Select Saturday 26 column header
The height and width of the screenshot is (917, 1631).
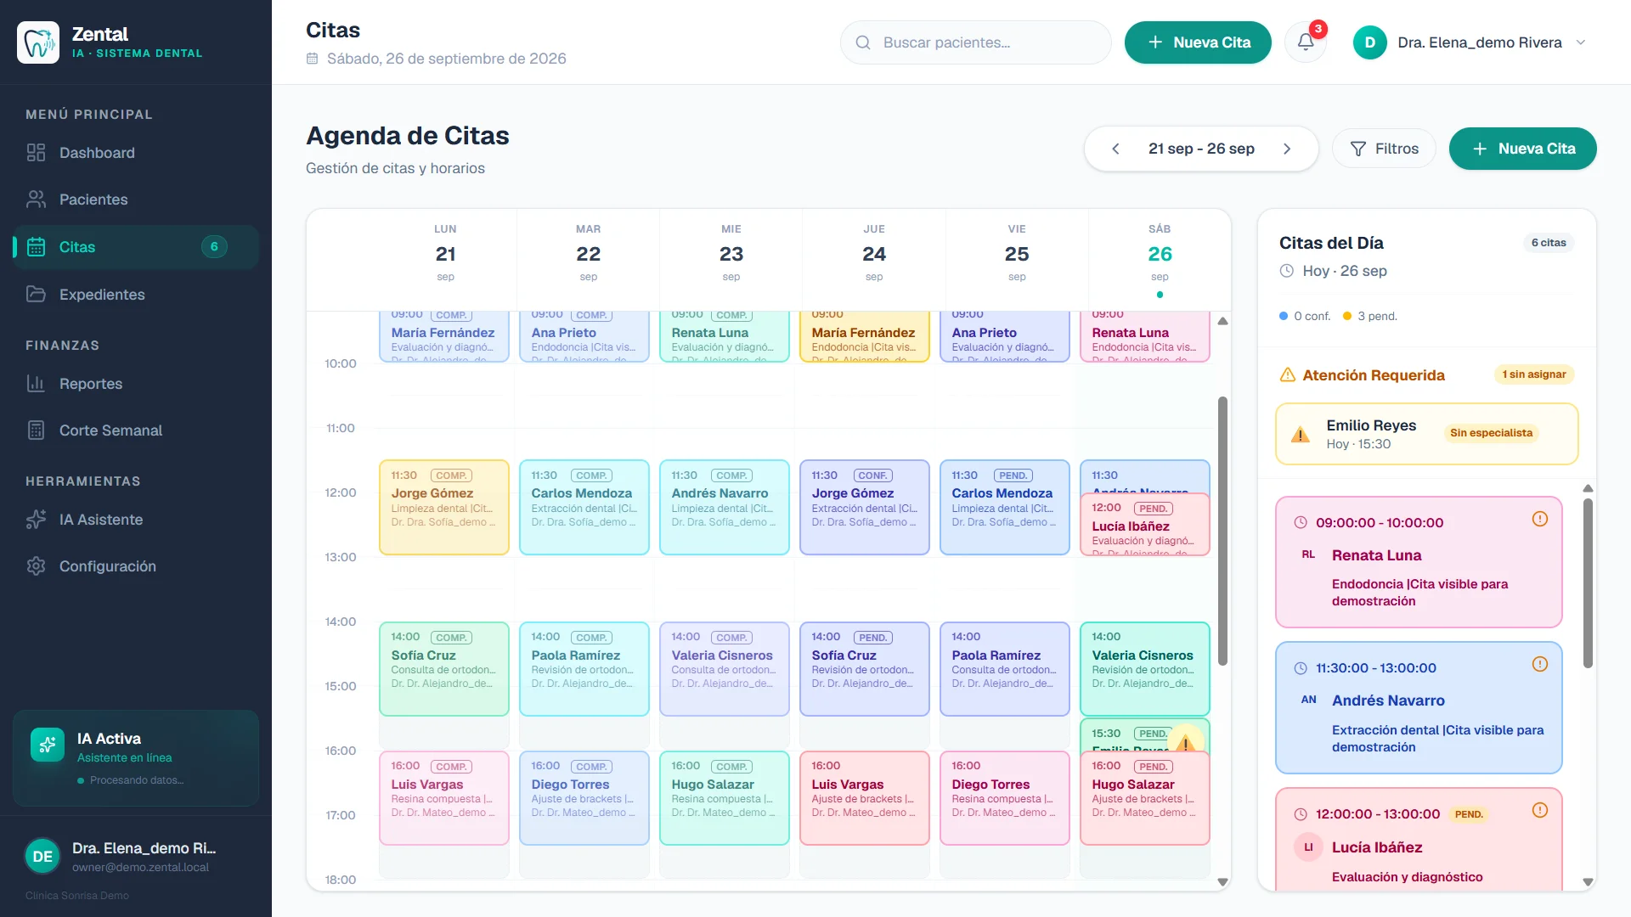click(1160, 259)
